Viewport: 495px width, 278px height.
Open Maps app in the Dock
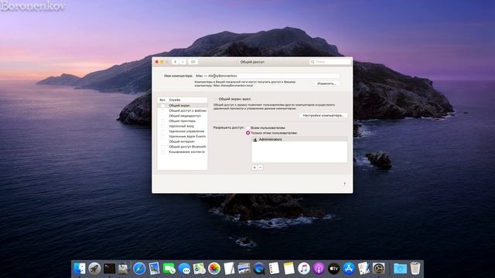coord(200,269)
